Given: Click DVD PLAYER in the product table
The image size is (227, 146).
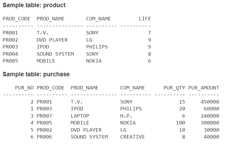Looking at the screenshot, I should click(52, 40).
